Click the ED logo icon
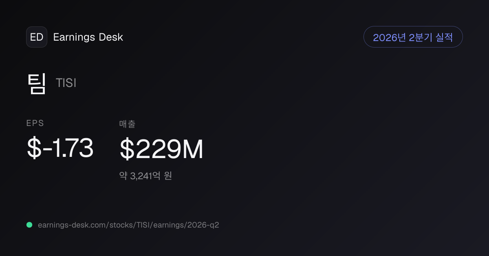 pos(37,37)
